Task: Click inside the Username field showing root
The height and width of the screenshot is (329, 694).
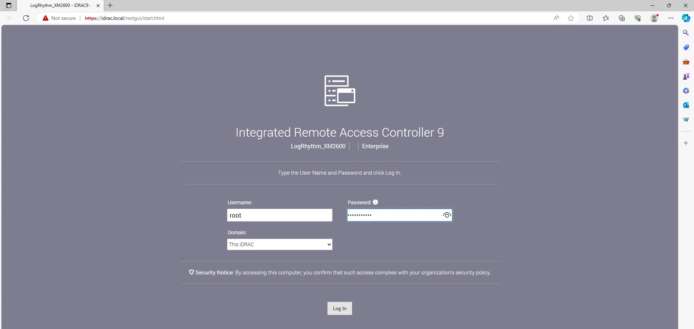Action: pos(279,215)
